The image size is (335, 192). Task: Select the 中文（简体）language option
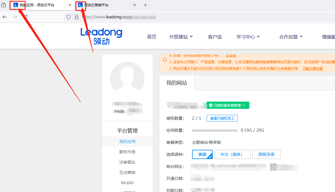pyautogui.click(x=233, y=154)
